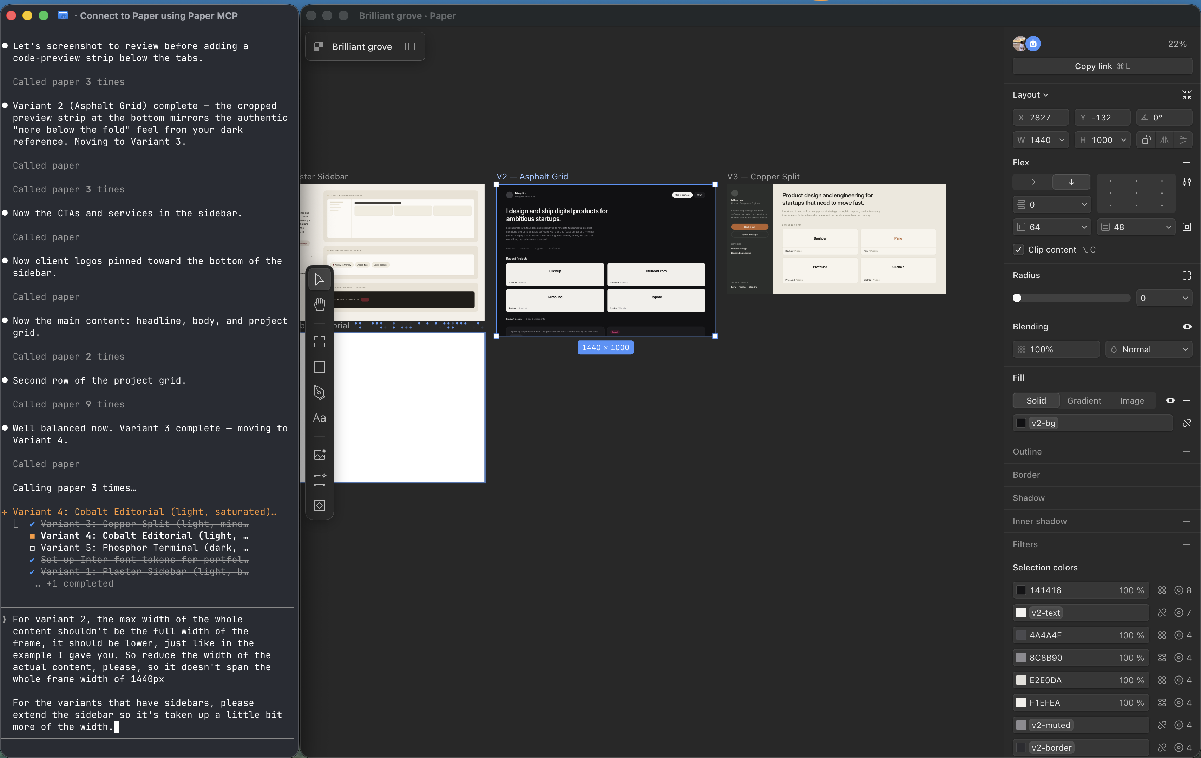Select the Pen tool
The image size is (1201, 758).
click(x=319, y=392)
